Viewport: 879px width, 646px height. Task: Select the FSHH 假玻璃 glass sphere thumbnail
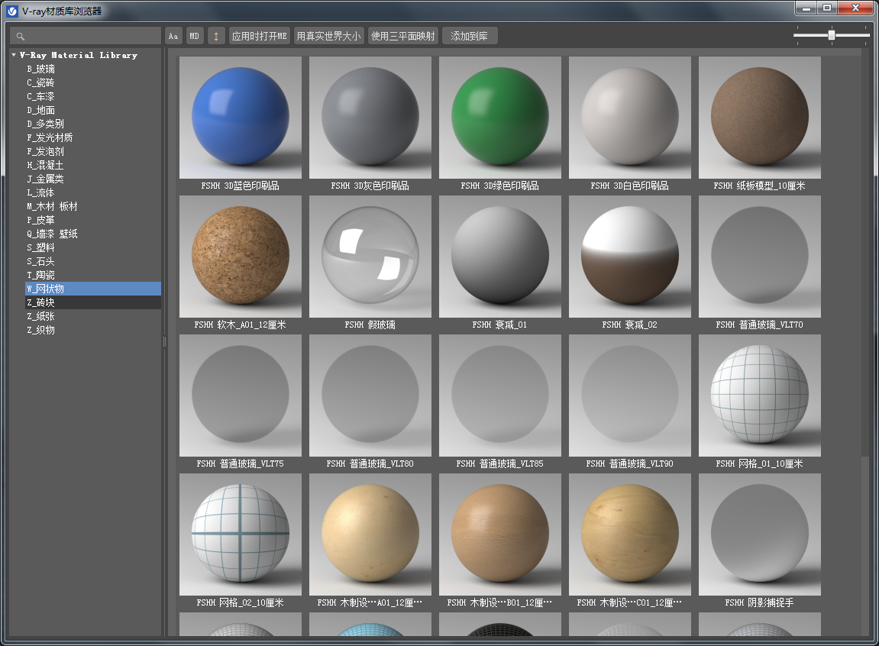[x=370, y=257]
